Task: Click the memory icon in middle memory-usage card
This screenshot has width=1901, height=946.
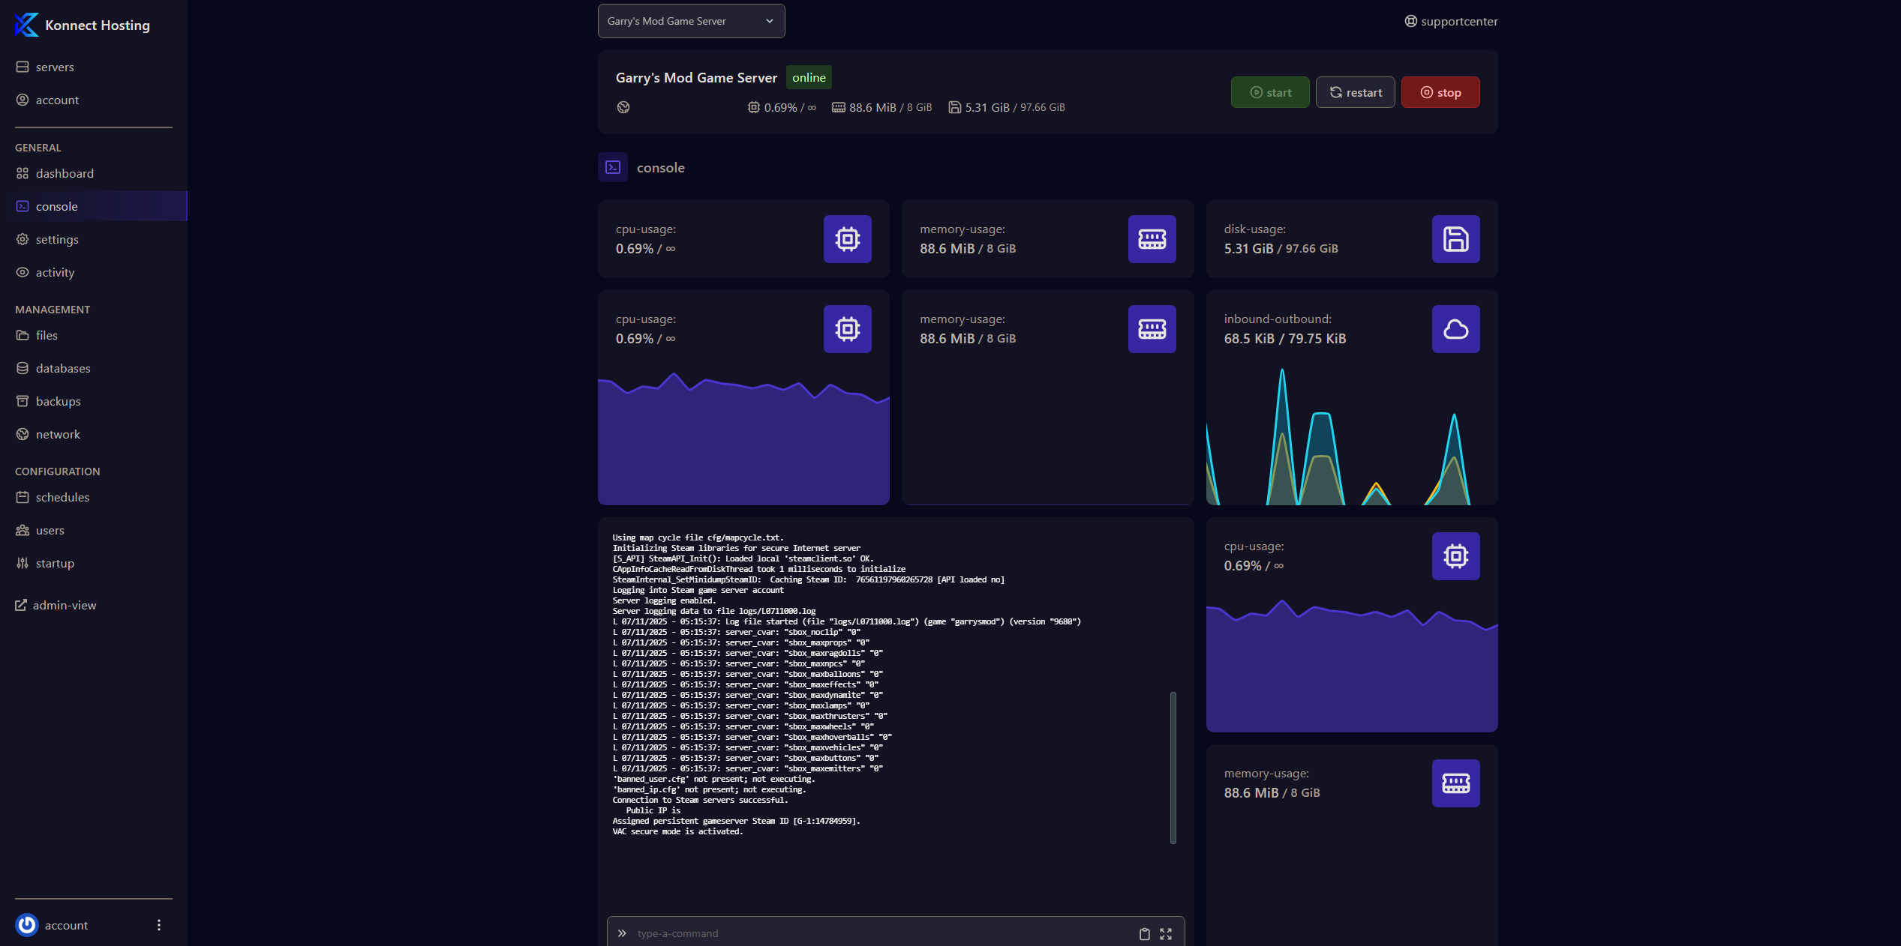Action: click(1152, 329)
